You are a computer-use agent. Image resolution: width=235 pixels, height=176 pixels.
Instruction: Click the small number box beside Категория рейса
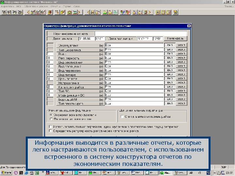pyautogui.click(x=50, y=87)
